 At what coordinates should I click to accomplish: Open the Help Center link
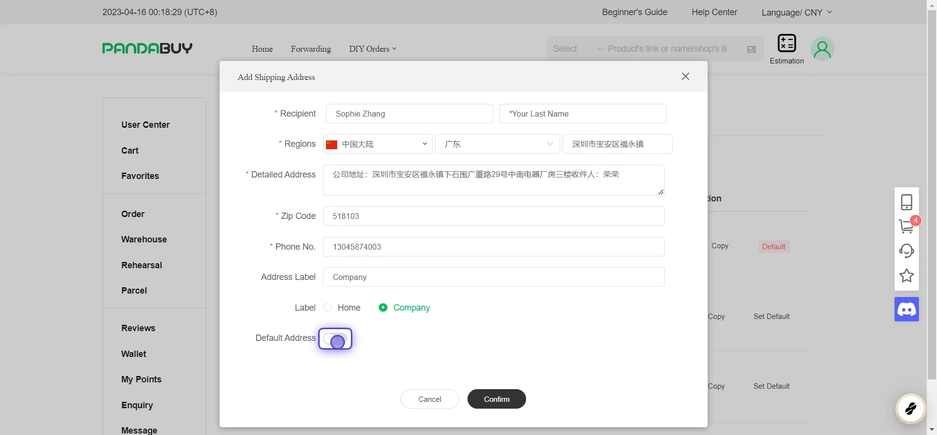[x=714, y=12]
